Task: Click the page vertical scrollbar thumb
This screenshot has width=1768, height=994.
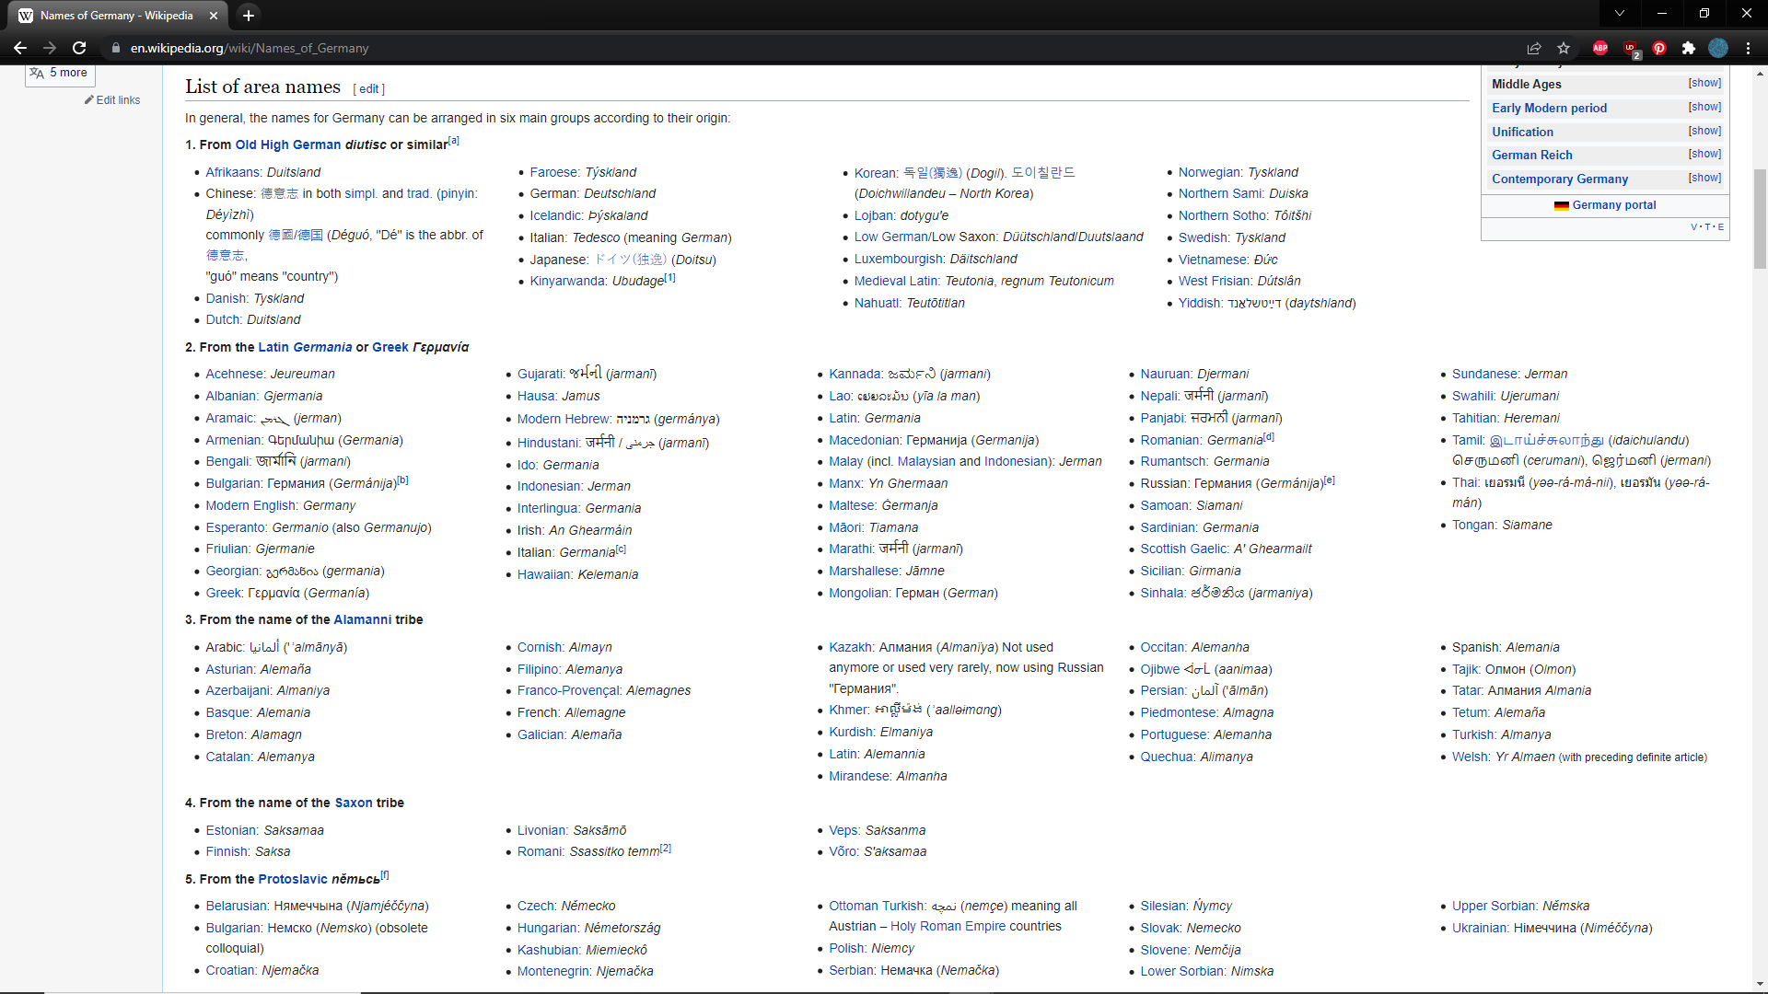Action: (1759, 219)
